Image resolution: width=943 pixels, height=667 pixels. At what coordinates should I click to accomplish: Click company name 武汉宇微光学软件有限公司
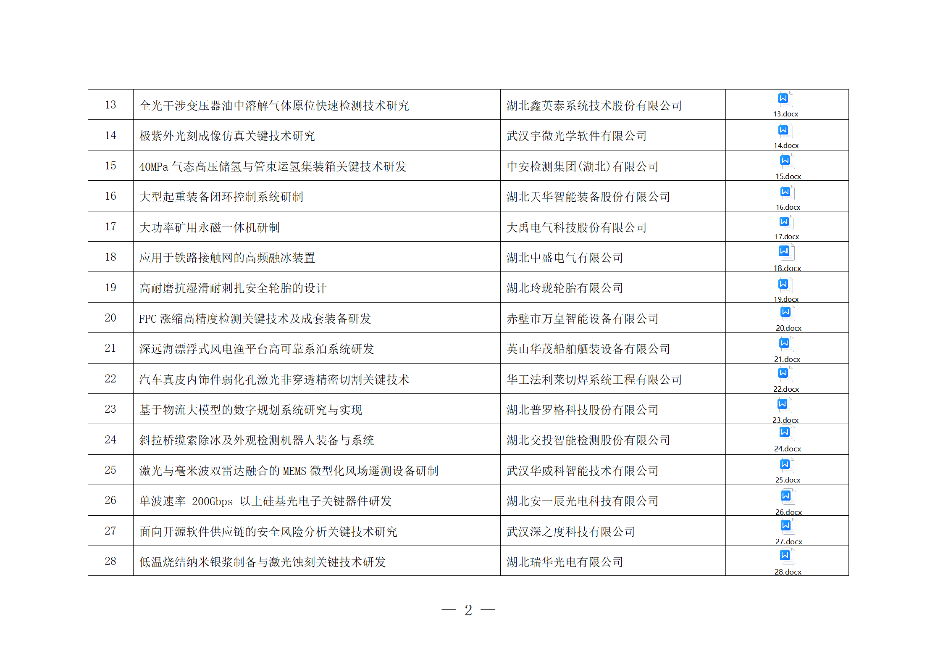point(576,136)
